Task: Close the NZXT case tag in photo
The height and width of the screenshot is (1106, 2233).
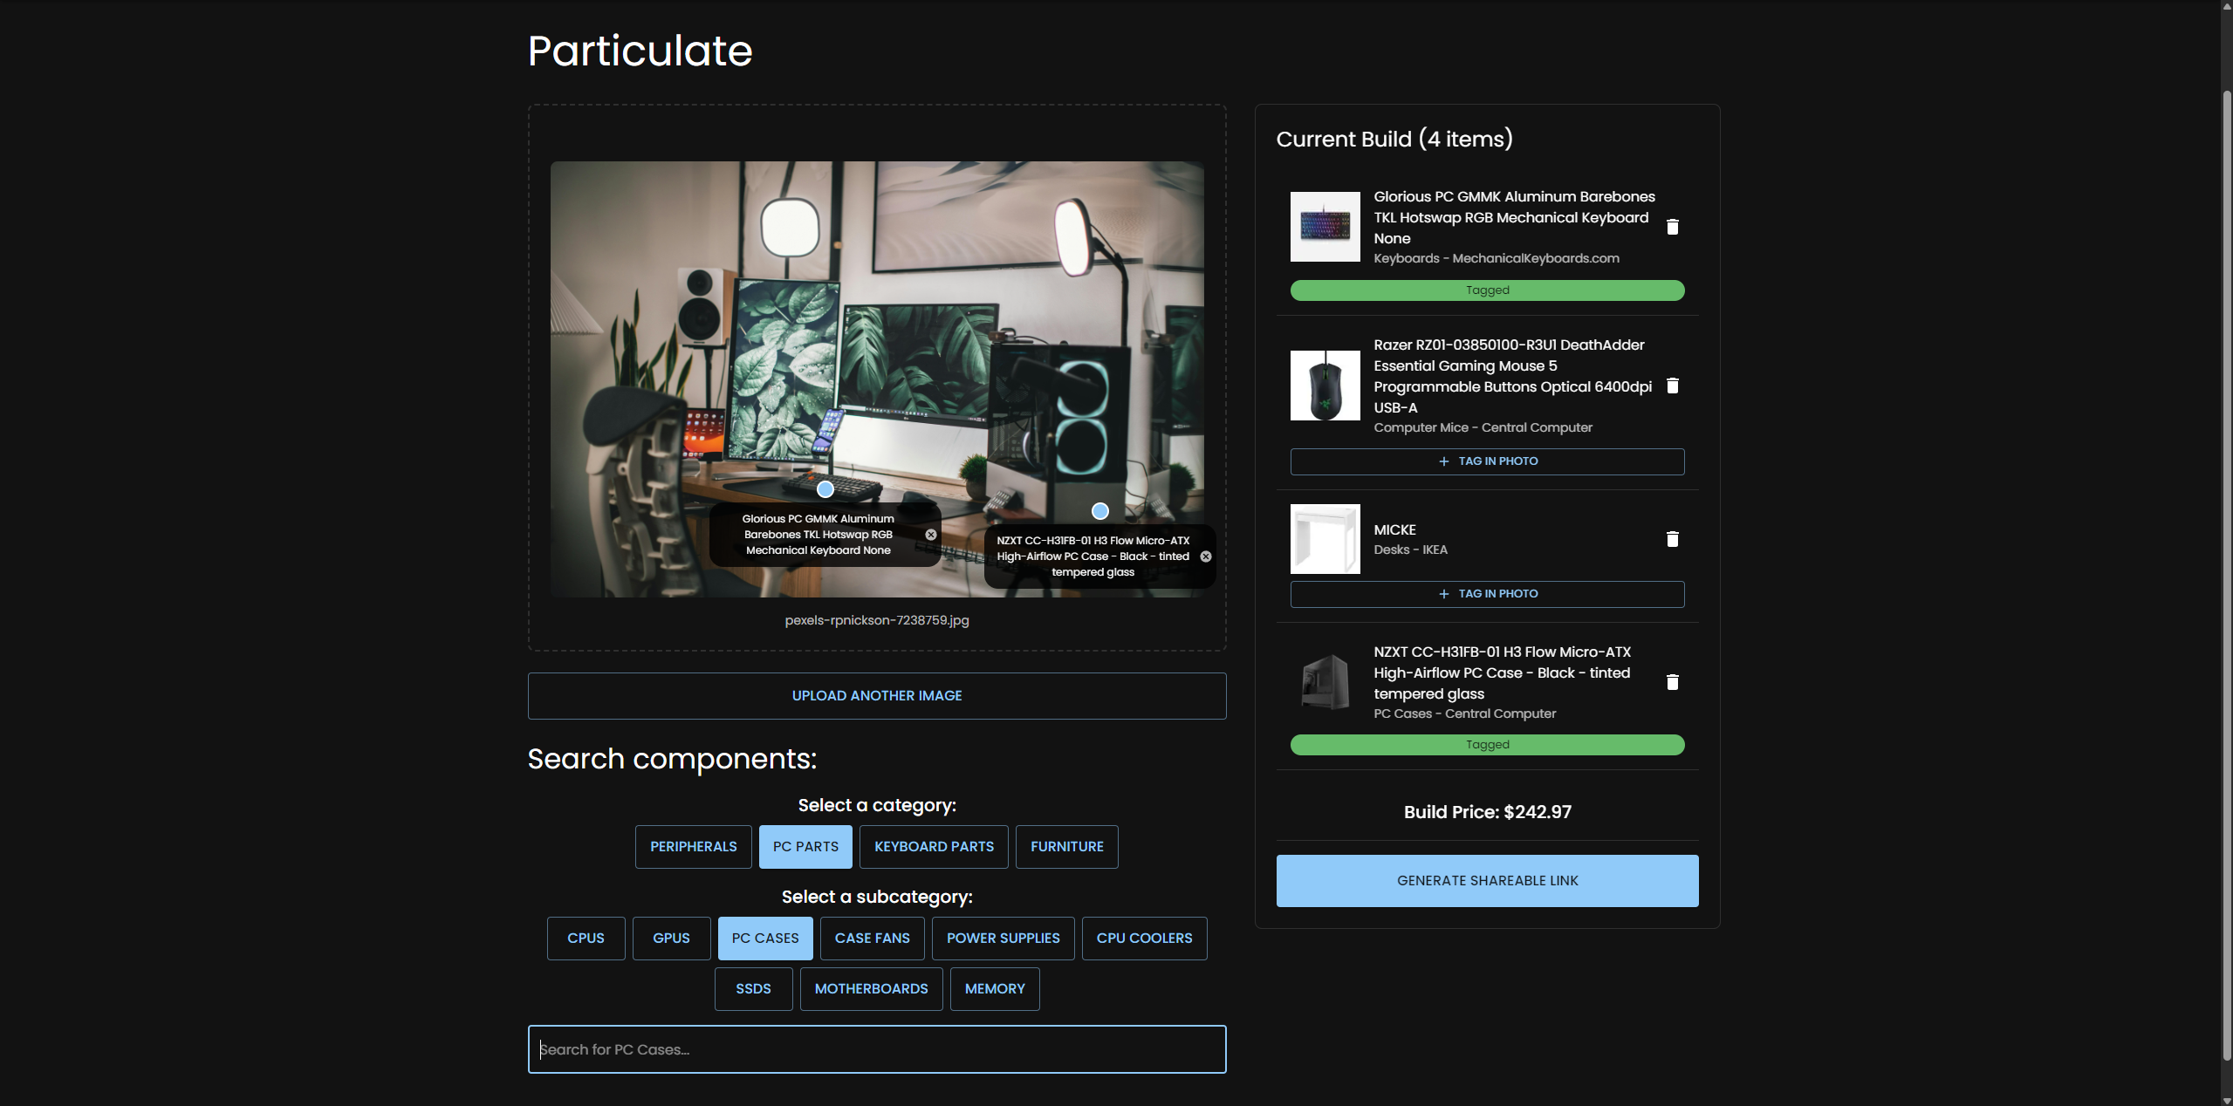Action: 1206,556
